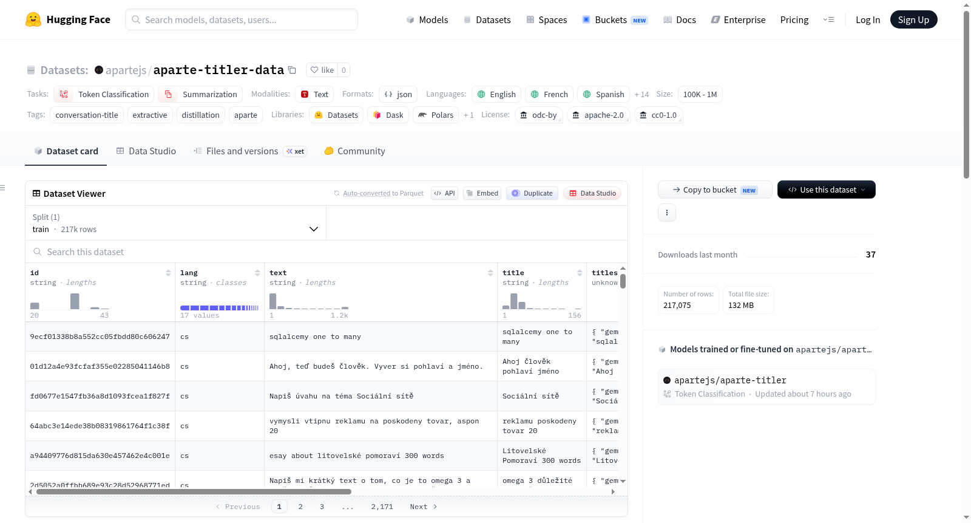Viewport: 971px width, 523px height.
Task: Click the apartejs owner name link
Action: pos(126,70)
